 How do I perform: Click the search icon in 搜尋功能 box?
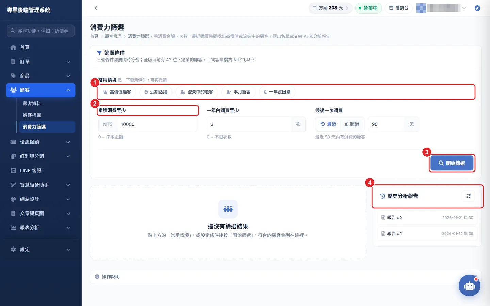point(13,31)
